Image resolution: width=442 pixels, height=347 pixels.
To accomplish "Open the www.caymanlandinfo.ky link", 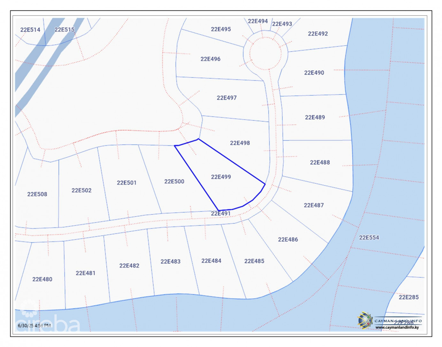I will click(398, 327).
